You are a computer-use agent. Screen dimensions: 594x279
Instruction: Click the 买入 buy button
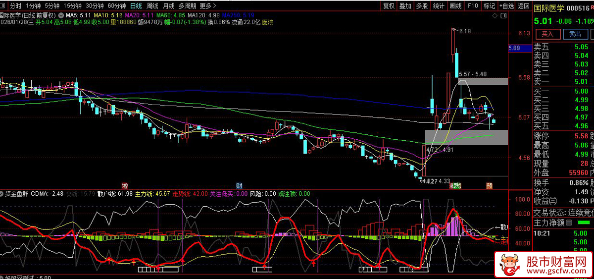click(x=547, y=34)
